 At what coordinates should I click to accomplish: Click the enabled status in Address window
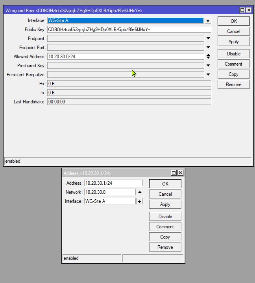pos(71,258)
